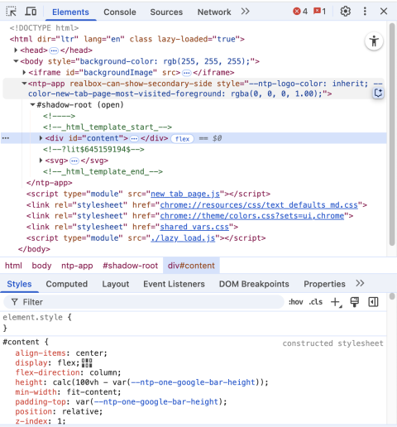Click the issues count flag badge
The height and width of the screenshot is (427, 397).
coord(319,12)
